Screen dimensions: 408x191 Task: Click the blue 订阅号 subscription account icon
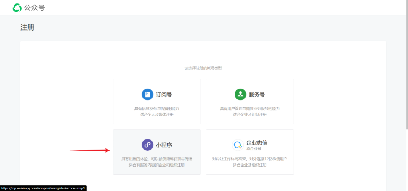point(148,94)
